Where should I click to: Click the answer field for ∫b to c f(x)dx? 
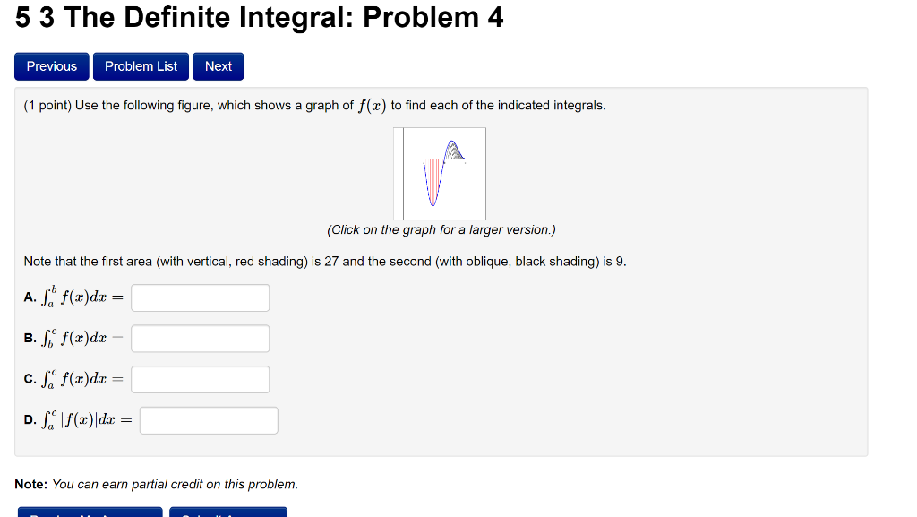click(199, 338)
